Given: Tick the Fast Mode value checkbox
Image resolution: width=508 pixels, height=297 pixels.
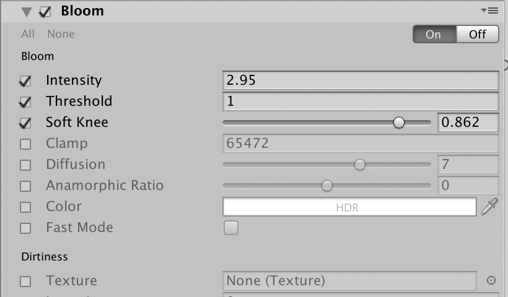Looking at the screenshot, I should (230, 228).
